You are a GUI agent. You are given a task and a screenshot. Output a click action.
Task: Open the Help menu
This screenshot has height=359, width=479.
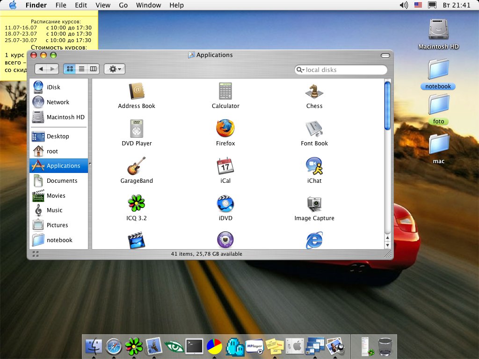[176, 5]
